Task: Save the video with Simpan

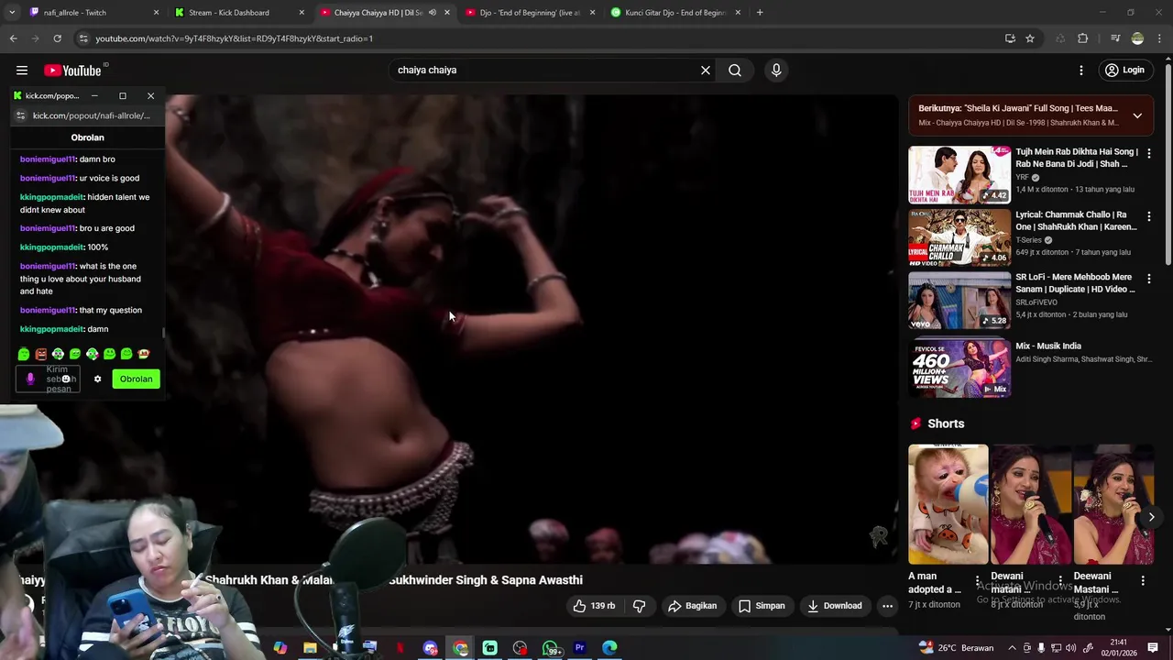Action: pyautogui.click(x=762, y=606)
